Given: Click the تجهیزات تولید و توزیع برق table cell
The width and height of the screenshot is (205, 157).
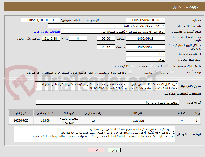Looking at the screenshot, I should [69, 120].
